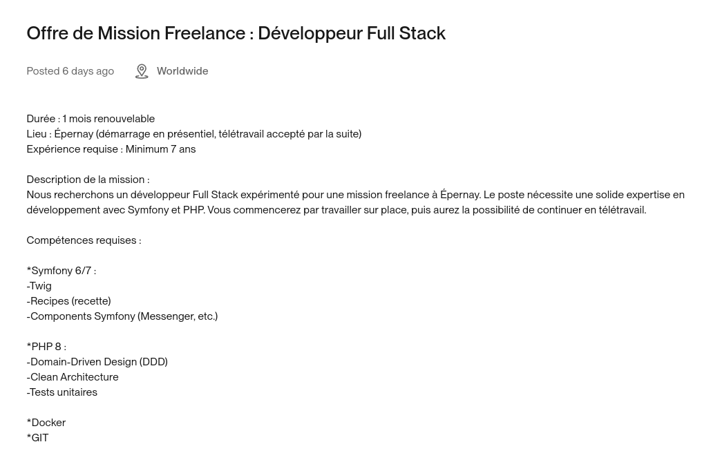702x451 pixels.
Task: Click the job title heading
Action: 236,34
